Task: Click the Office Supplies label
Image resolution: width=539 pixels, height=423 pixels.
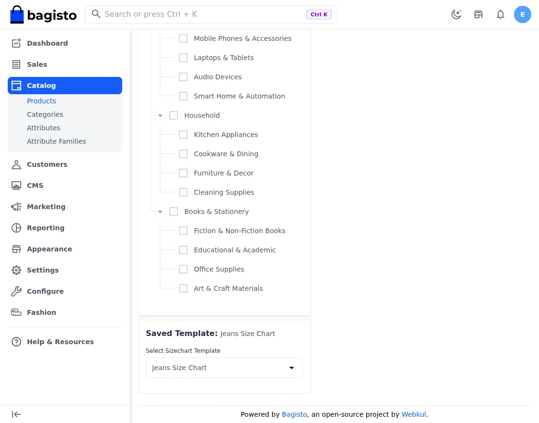Action: click(x=219, y=269)
